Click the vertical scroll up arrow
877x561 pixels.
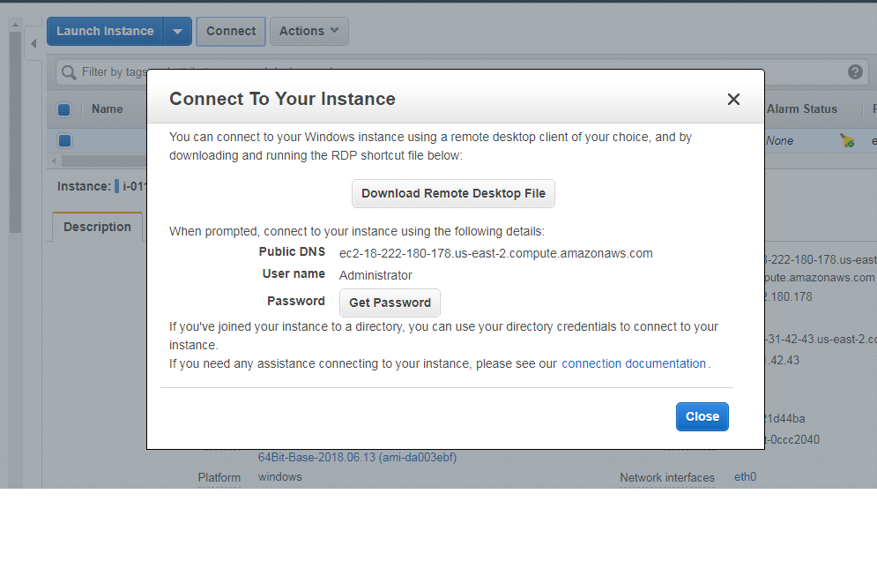(15, 26)
